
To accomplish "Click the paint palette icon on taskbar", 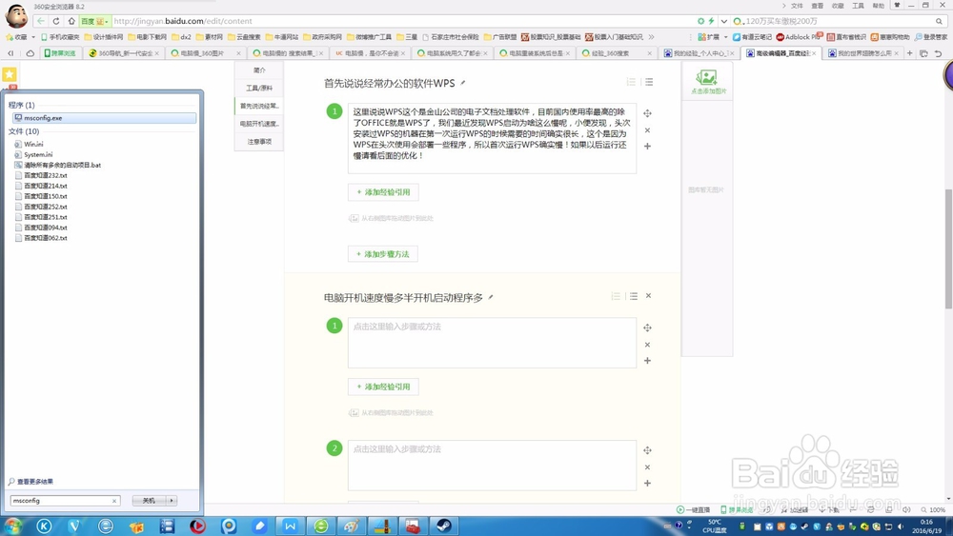I will (352, 526).
